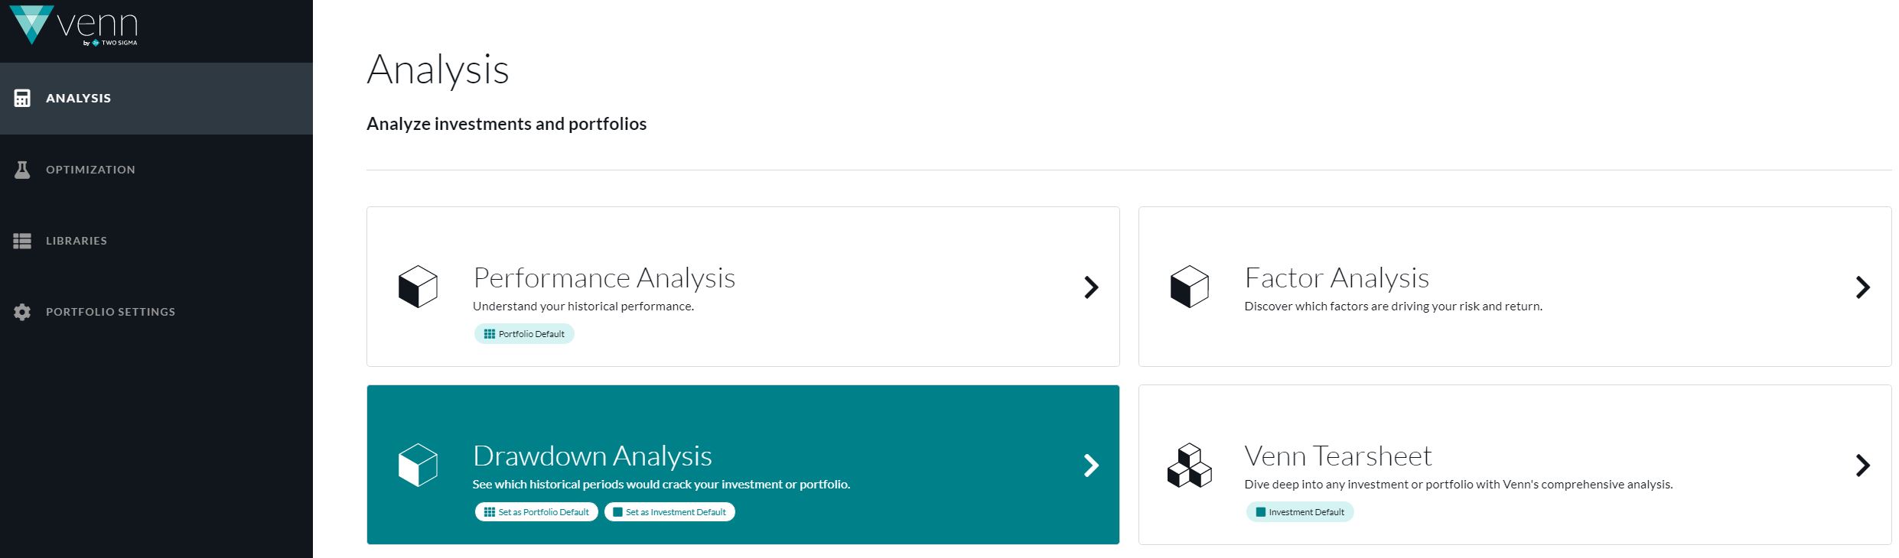Viewport: 1899px width, 558px height.
Task: Click the Venn logo in the sidebar
Action: [73, 25]
